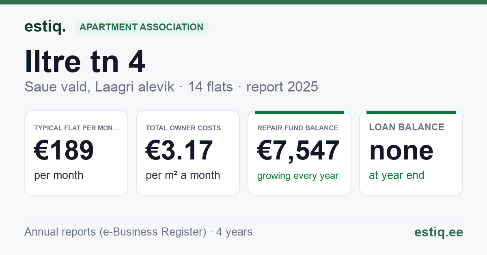Click the none loan value
Image resolution: width=487 pixels, height=255 pixels.
[401, 150]
